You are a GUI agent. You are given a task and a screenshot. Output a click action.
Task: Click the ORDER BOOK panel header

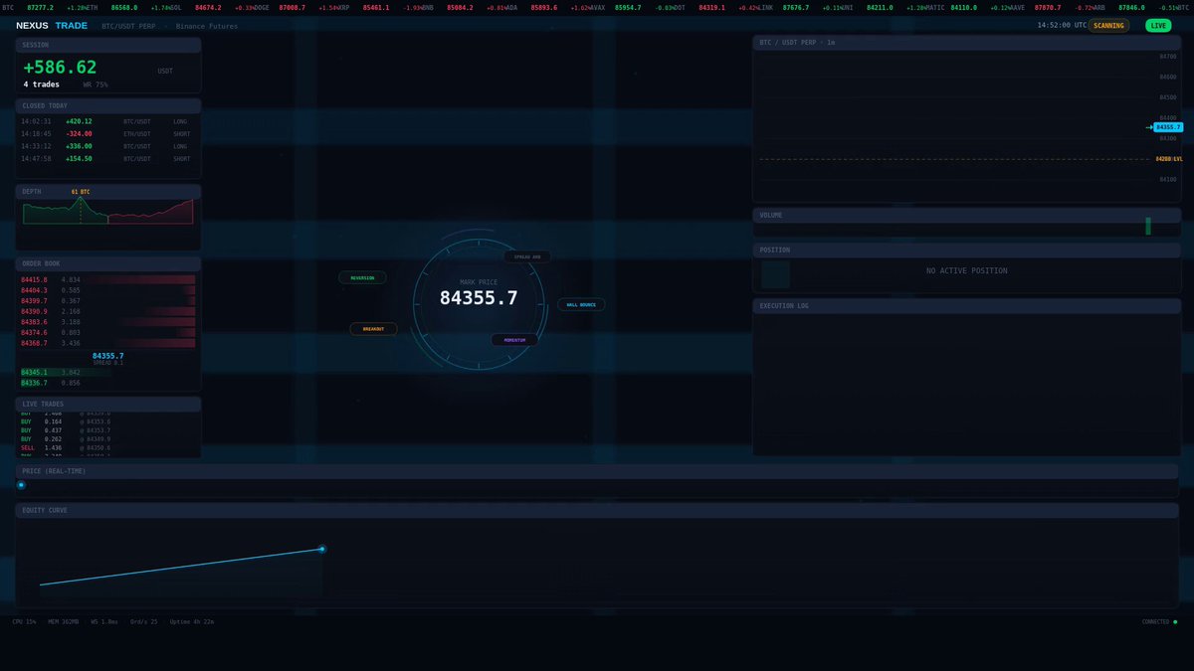click(107, 264)
